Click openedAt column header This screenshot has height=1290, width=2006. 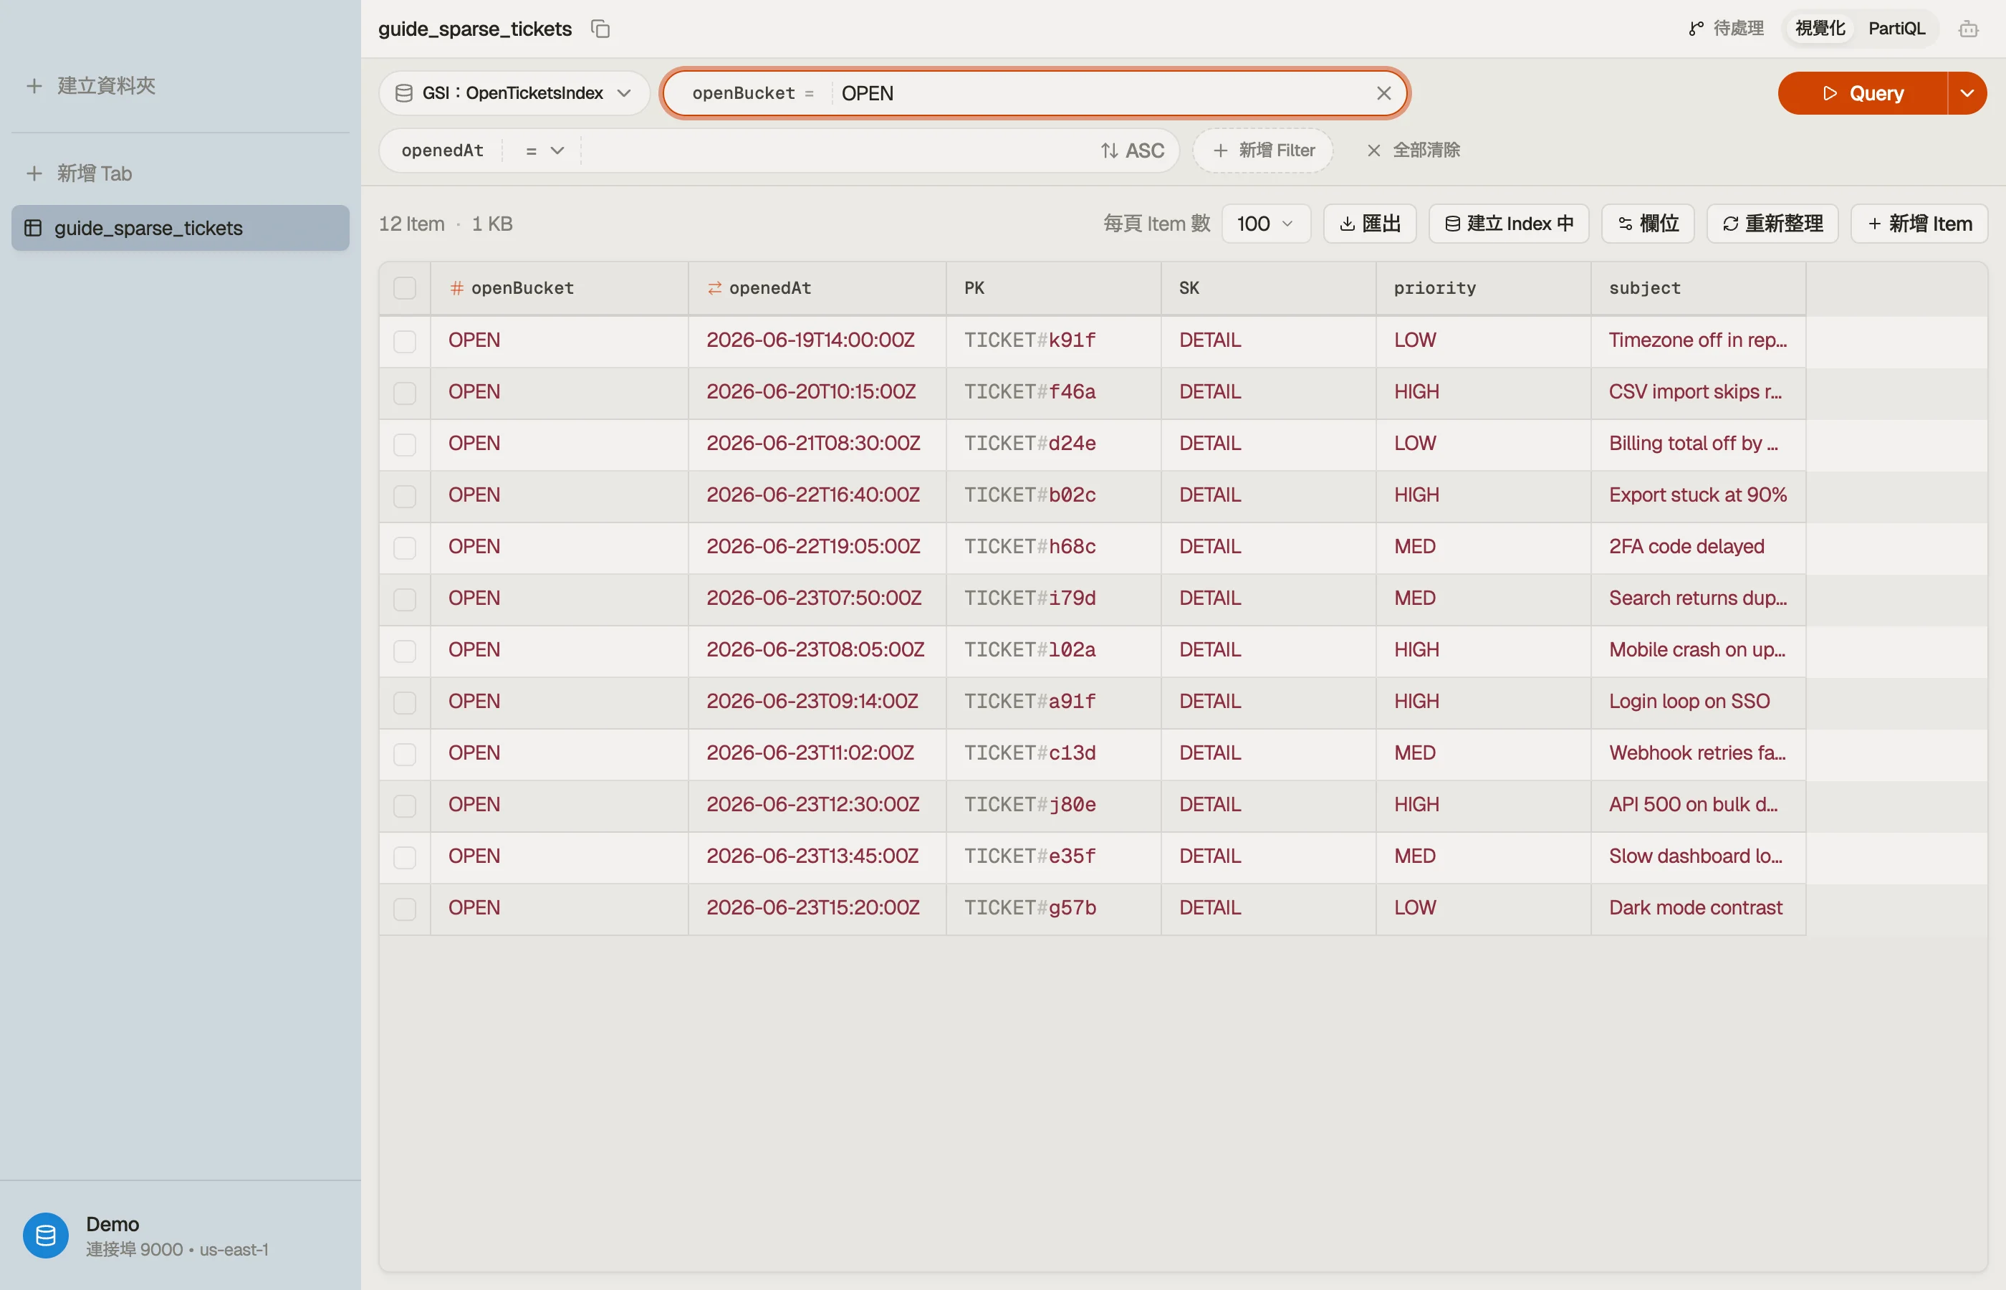817,288
